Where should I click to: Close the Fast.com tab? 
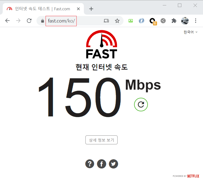pos(78,9)
